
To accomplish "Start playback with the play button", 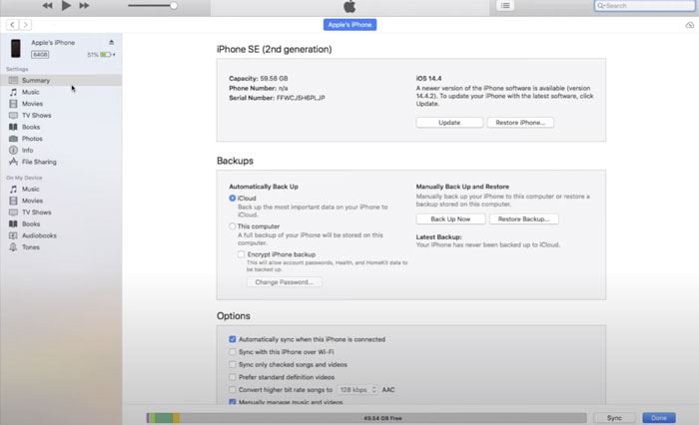I will coord(66,5).
